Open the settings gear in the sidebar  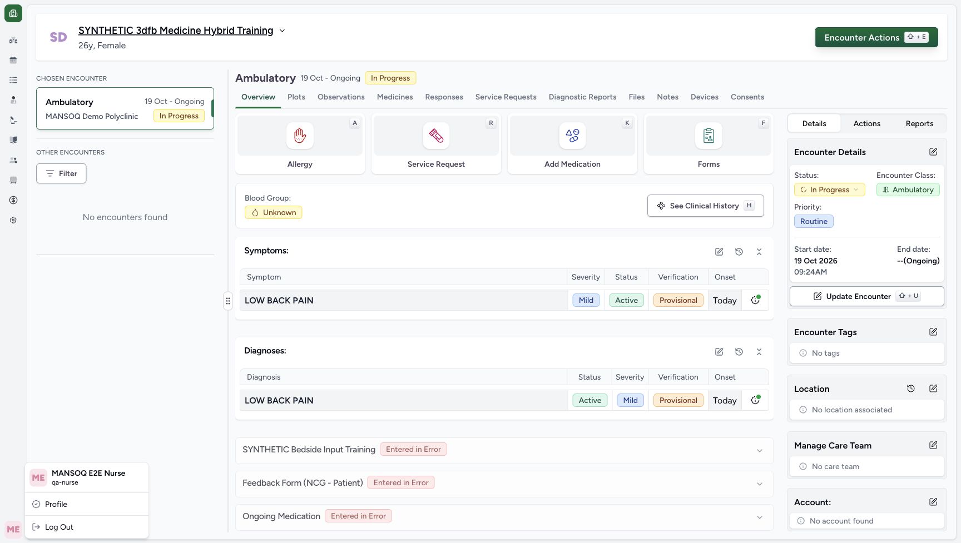click(13, 220)
